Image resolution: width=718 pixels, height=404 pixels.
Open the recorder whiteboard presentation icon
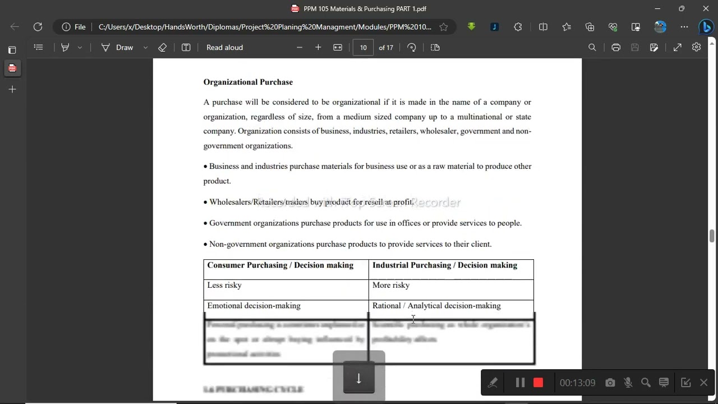[664, 383]
